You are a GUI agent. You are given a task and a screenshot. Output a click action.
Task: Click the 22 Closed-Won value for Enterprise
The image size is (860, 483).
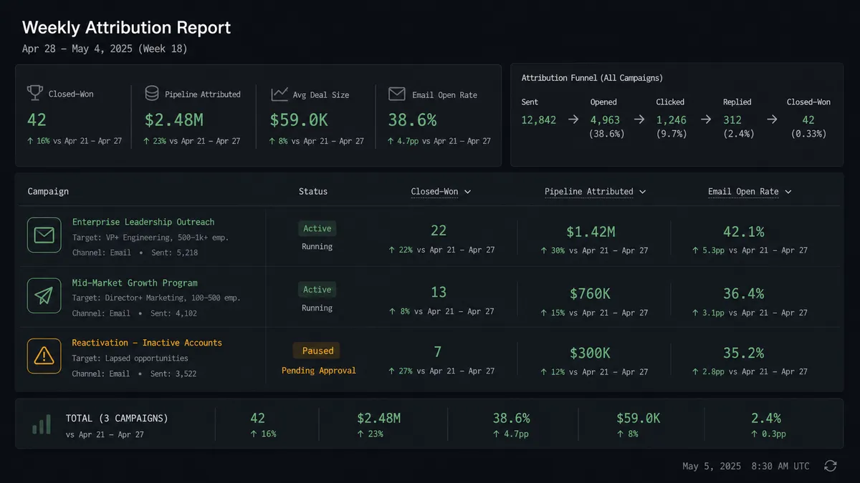coord(439,230)
